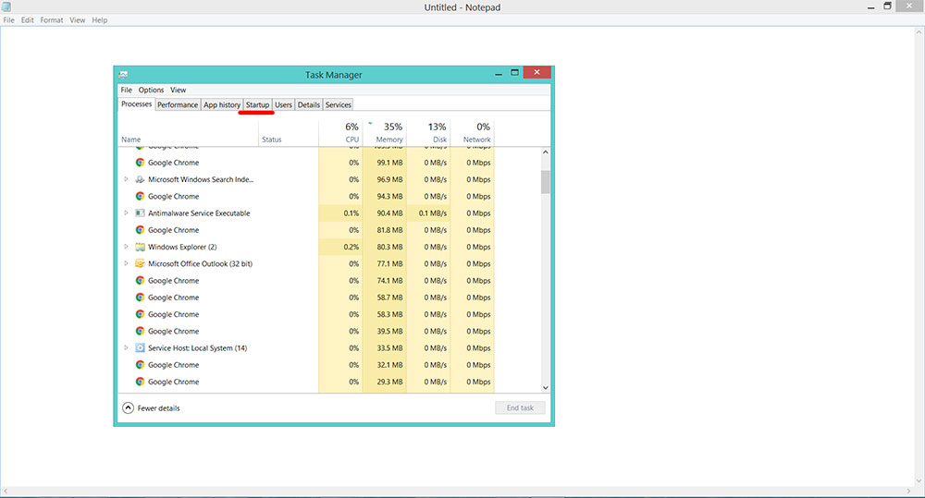Sort by Status column header
Screen dimensions: 925x498
pyautogui.click(x=289, y=133)
